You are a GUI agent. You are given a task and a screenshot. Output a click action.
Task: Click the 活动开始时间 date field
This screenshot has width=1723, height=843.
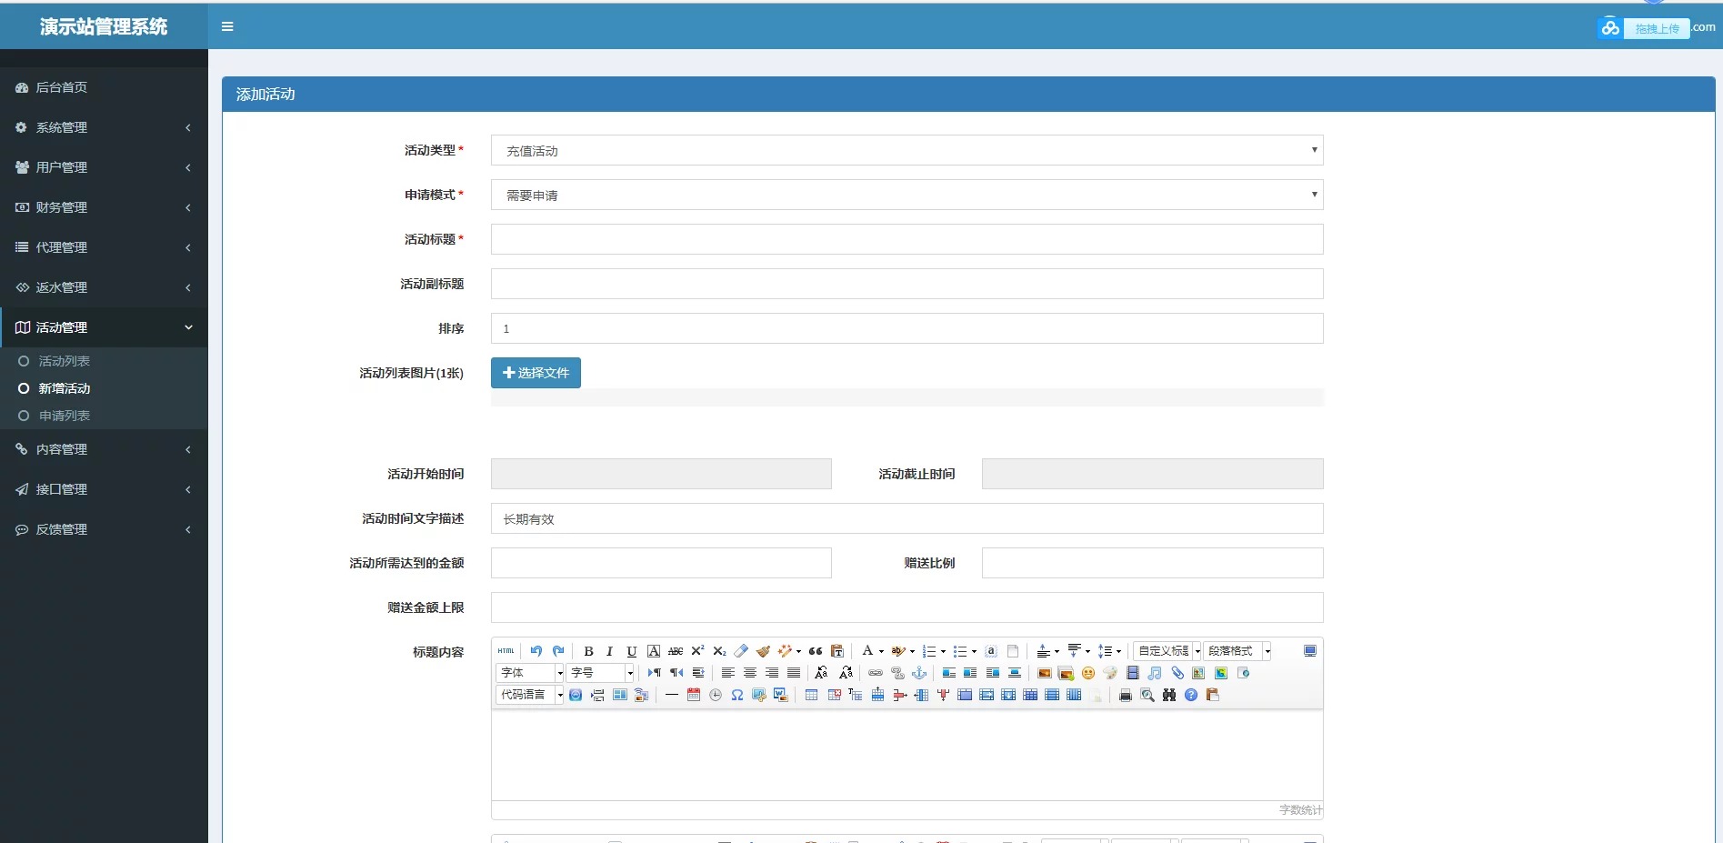[x=660, y=473]
